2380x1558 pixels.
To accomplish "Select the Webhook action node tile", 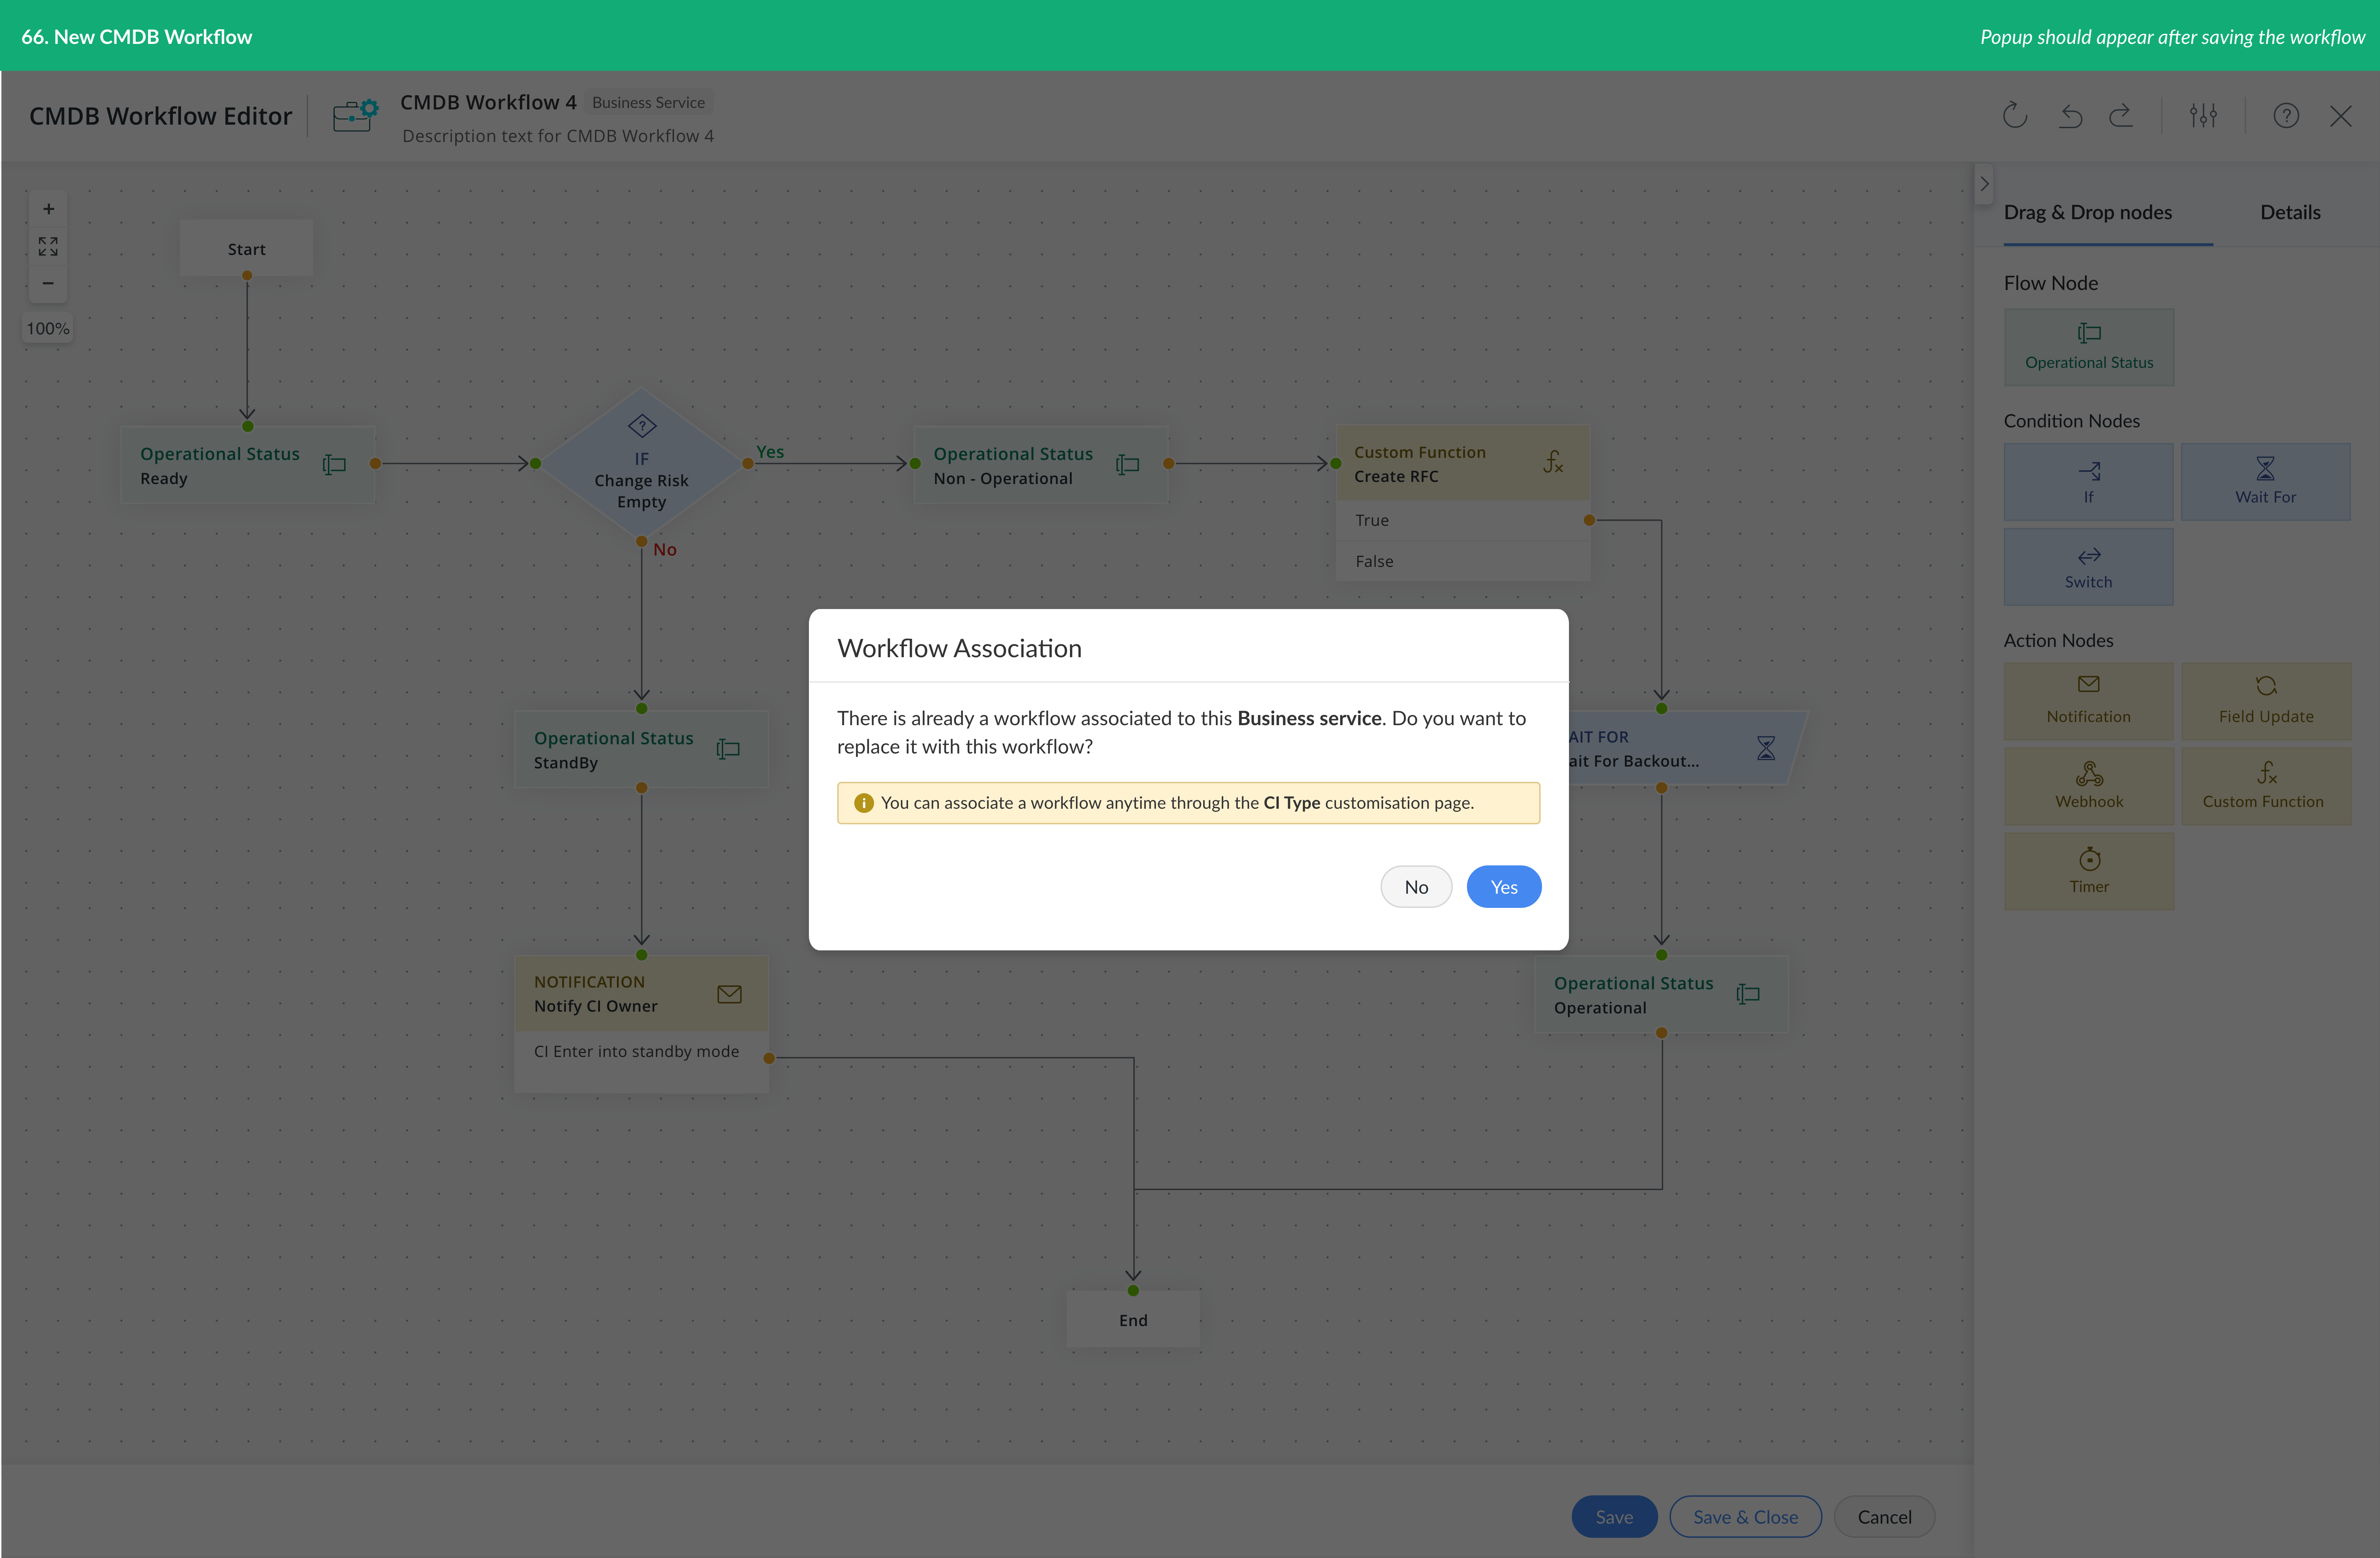I will (2089, 786).
